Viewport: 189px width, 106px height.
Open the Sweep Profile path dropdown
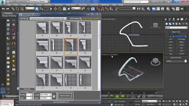click(x=48, y=19)
